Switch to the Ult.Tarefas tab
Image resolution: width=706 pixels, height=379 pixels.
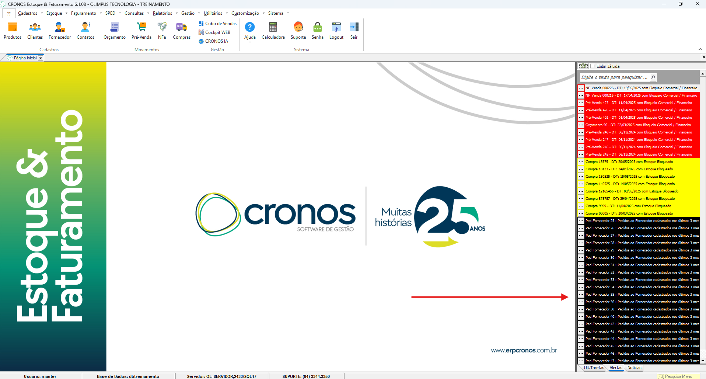tap(594, 368)
